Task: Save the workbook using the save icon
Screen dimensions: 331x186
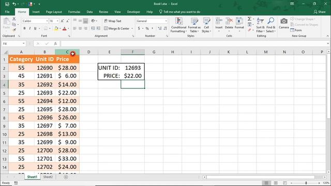Action: coord(7,4)
